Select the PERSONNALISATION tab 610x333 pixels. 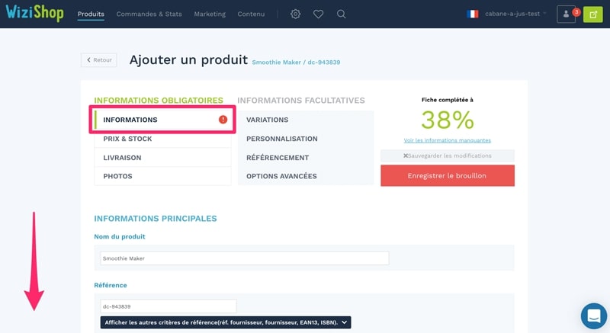[x=306, y=139]
